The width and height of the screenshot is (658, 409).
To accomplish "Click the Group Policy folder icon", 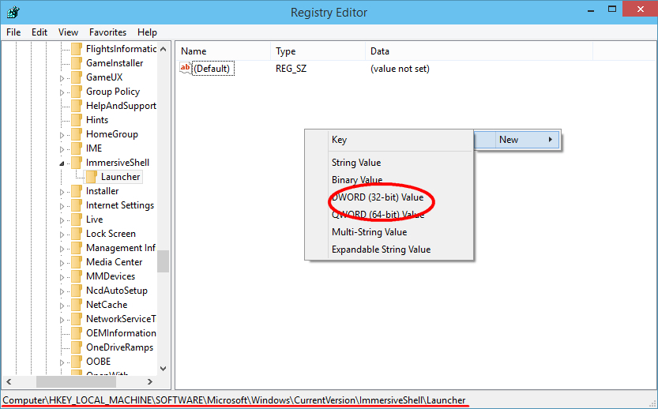I will (x=77, y=92).
